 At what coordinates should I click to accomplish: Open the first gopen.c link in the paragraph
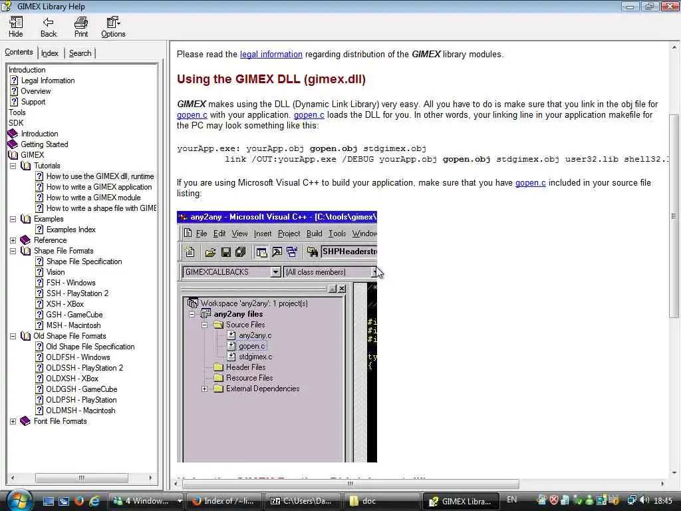192,115
